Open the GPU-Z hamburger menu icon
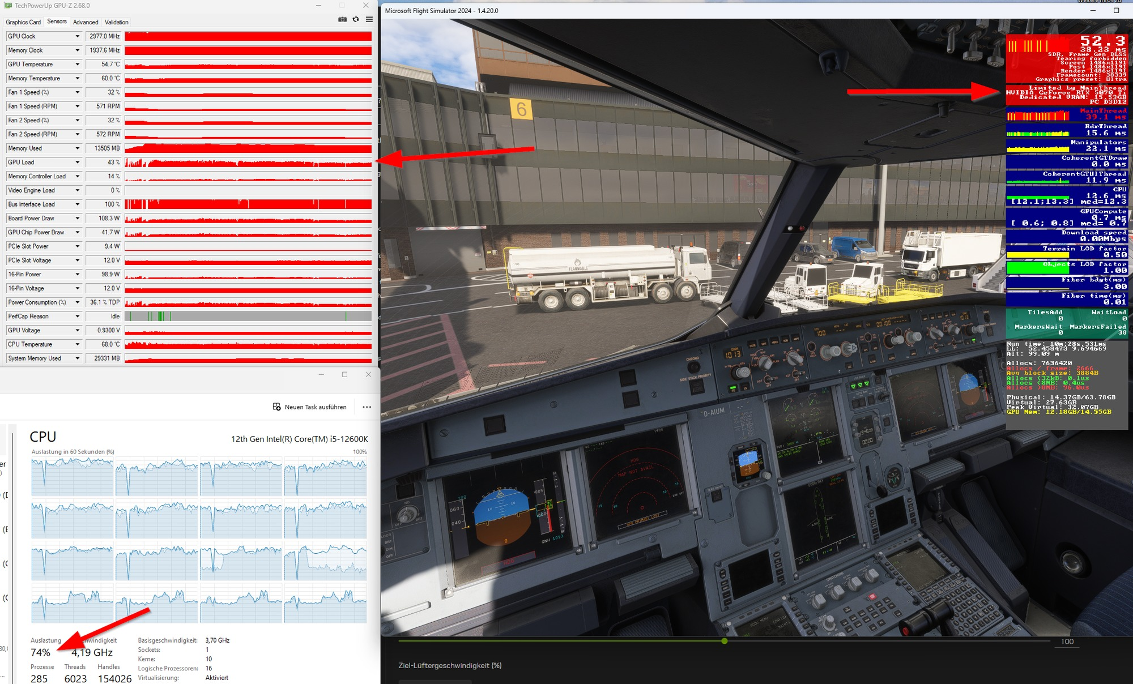The image size is (1133, 684). tap(369, 19)
